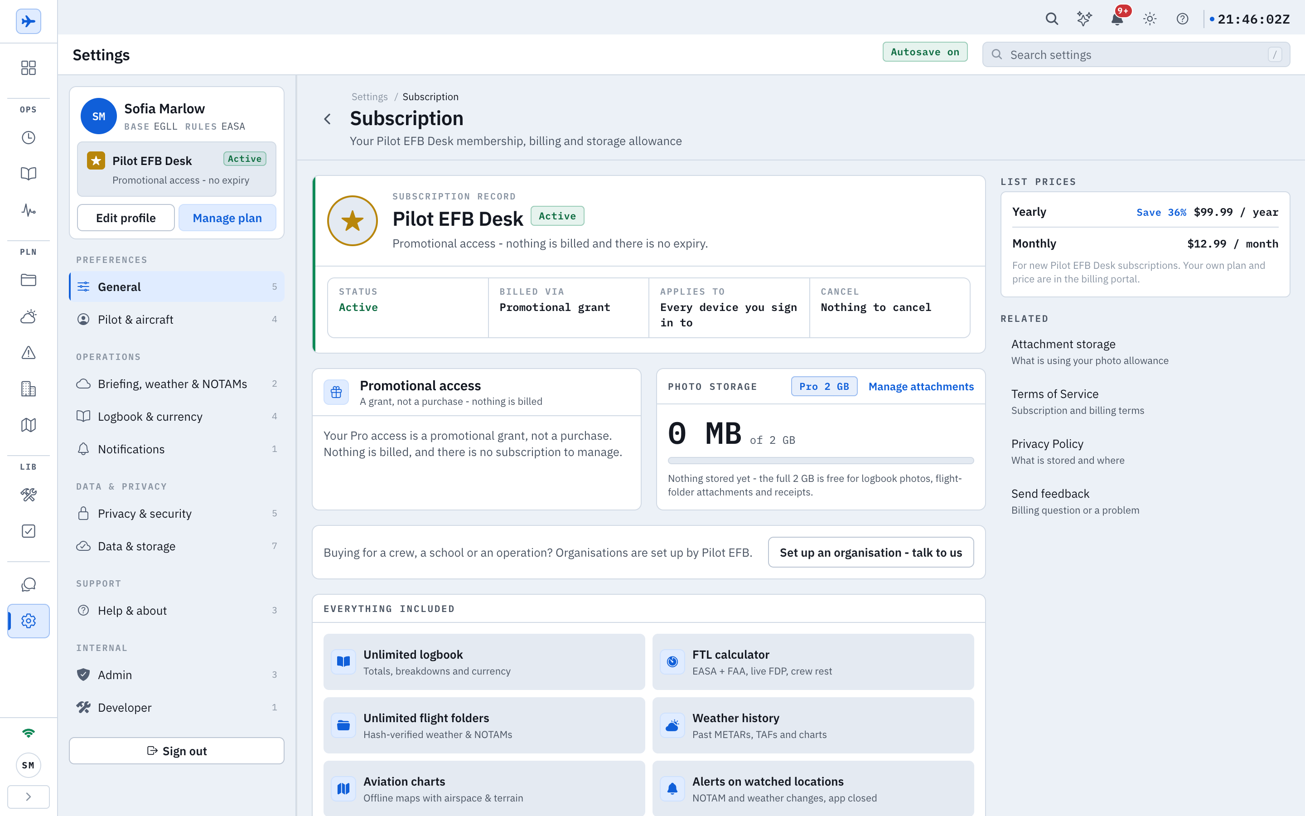
Task: Open Notifications settings
Action: (x=177, y=449)
